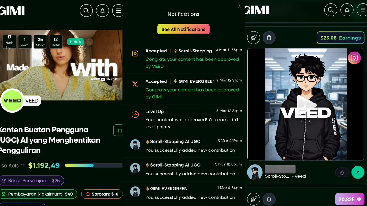This screenshot has width=367, height=206.
Task: Click 'Congrats your content has been approved by GIMI'
Action: point(192,93)
